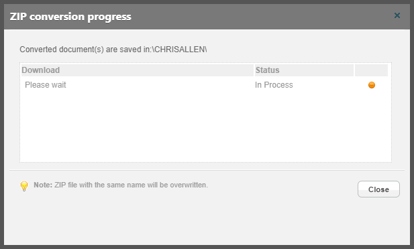Screen dimensions: 414x249
Task: Close dialog with the X icon
Action: [397, 15]
